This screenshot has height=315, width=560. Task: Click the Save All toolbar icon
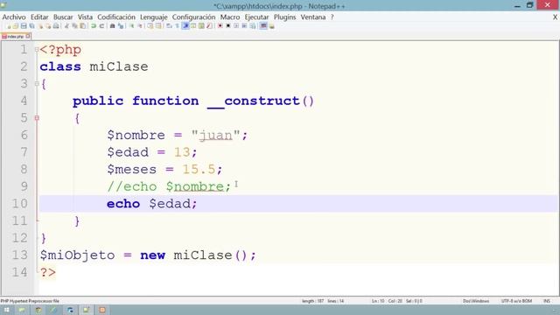click(x=31, y=26)
